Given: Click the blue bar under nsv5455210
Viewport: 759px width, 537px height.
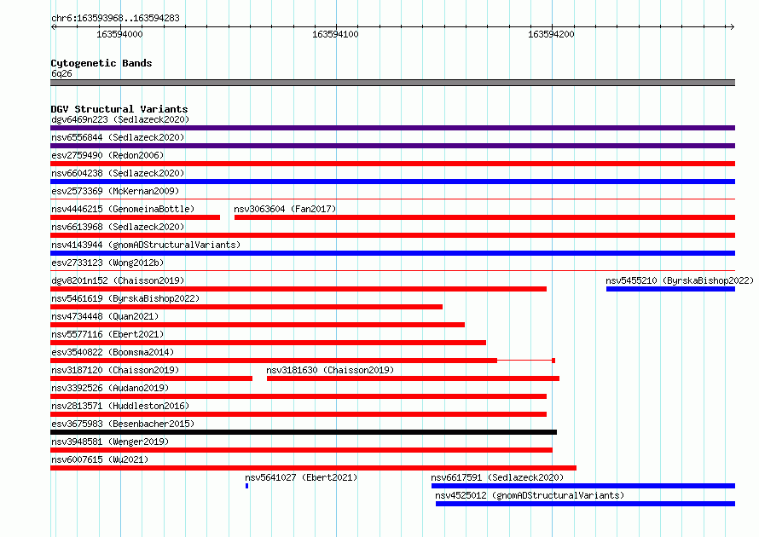Looking at the screenshot, I should (670, 289).
